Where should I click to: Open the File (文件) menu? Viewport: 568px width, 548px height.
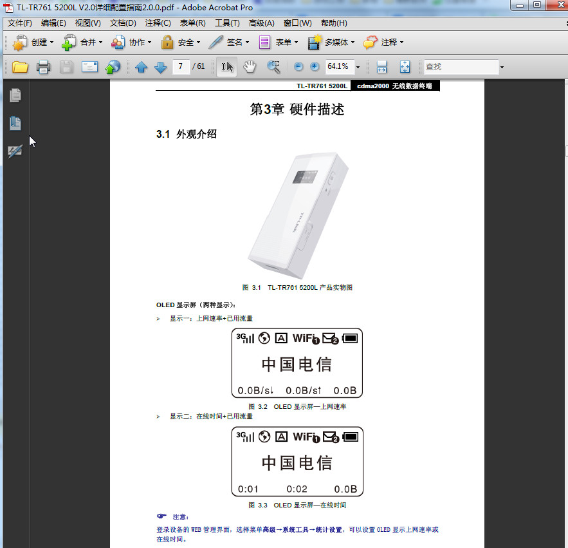[20, 23]
